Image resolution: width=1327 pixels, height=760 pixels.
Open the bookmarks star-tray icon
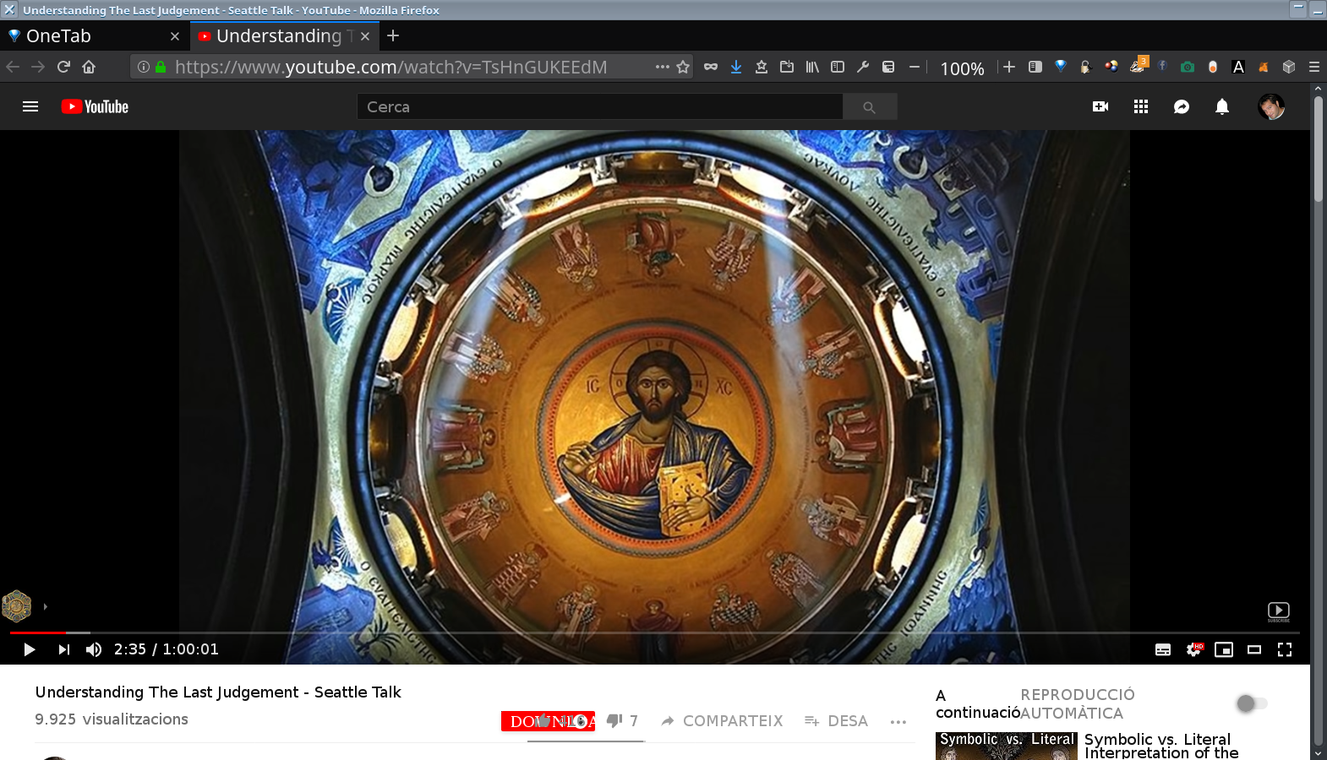tap(762, 67)
